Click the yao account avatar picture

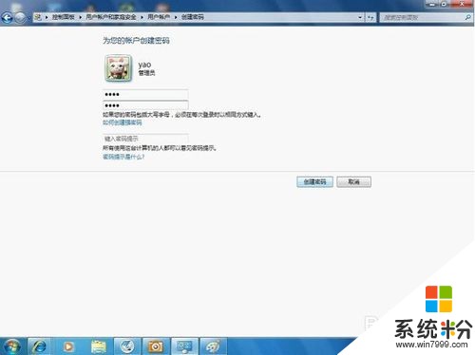tap(118, 68)
